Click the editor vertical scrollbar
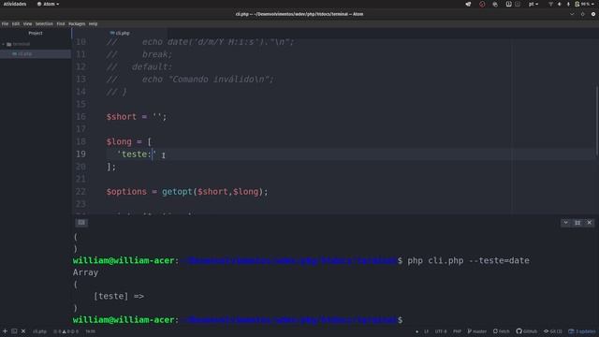This screenshot has height=337, width=599. 597,121
